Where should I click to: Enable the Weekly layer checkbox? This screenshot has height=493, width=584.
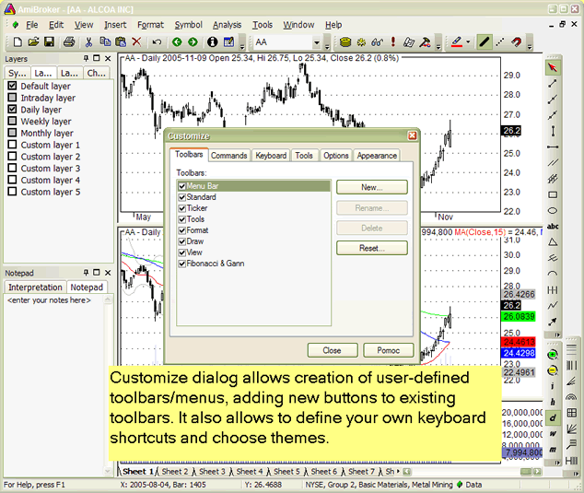tap(12, 122)
